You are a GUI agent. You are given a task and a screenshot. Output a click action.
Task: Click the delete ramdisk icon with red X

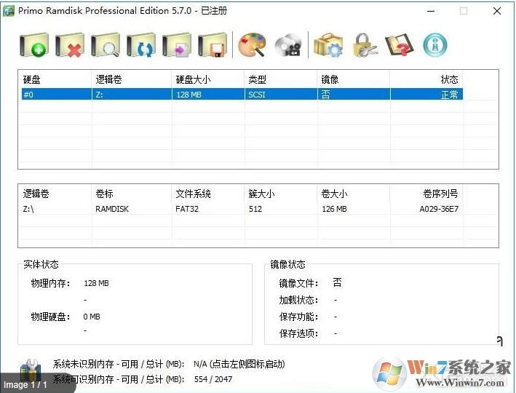(x=69, y=45)
